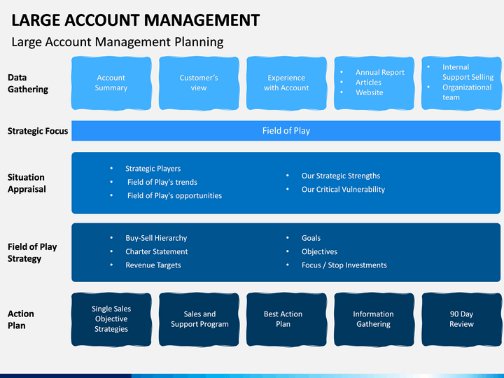Select the Objectives bullet text
The width and height of the screenshot is (504, 378).
pyautogui.click(x=319, y=252)
